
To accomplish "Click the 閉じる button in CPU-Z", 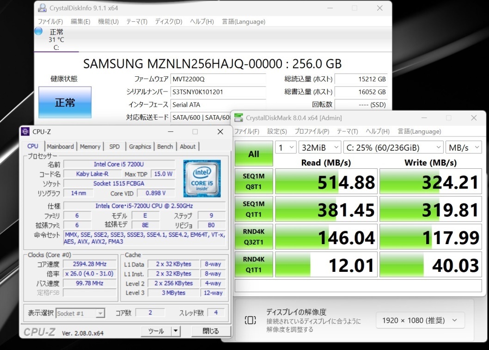I will tap(211, 331).
